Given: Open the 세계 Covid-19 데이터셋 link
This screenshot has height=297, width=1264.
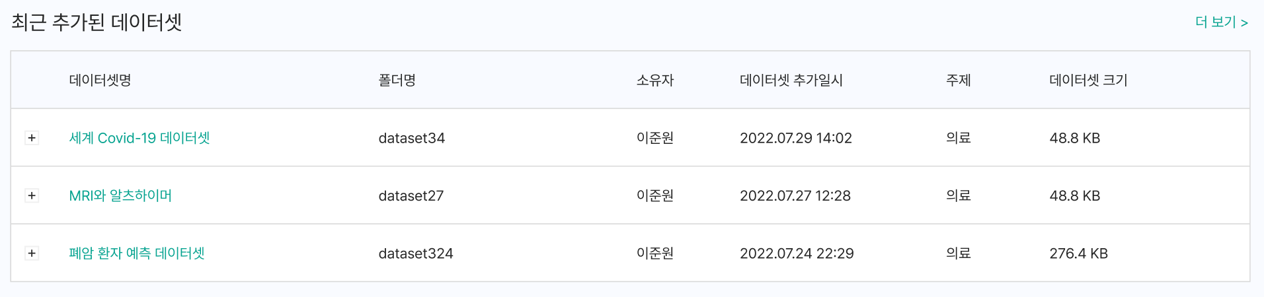Looking at the screenshot, I should pyautogui.click(x=139, y=138).
